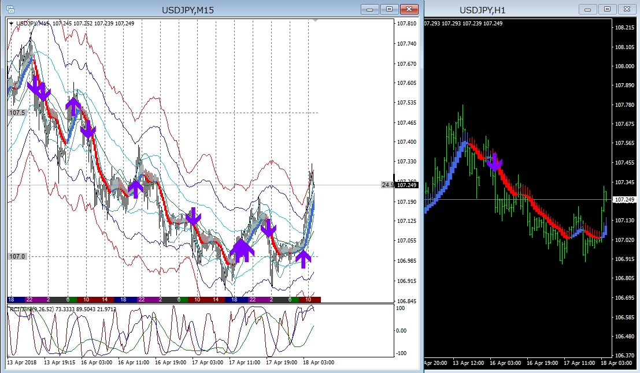
Task: Restore down the USDJPY,H1 chart window
Action: click(x=607, y=9)
